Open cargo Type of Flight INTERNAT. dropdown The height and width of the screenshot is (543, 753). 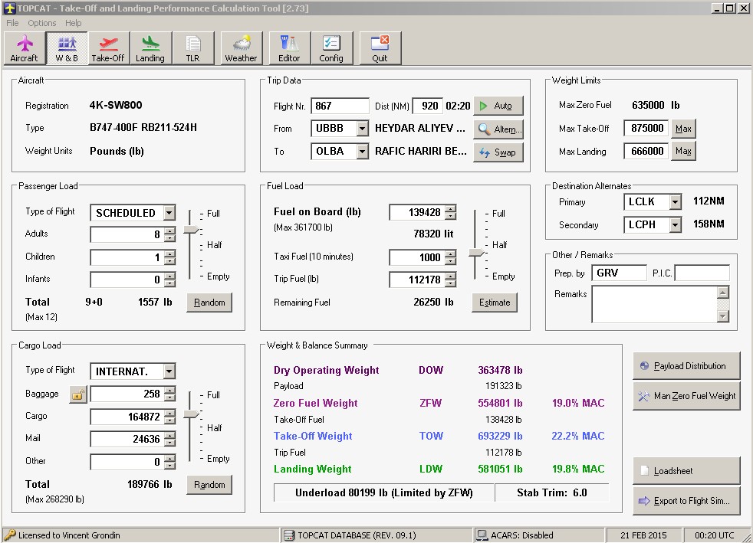tap(169, 371)
